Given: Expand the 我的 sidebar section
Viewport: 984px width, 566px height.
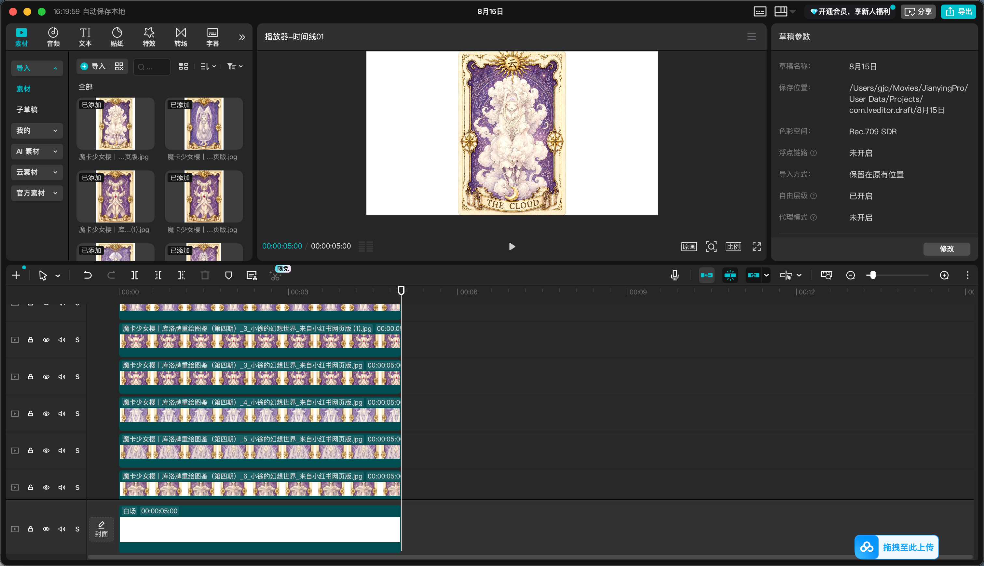Looking at the screenshot, I should [37, 131].
